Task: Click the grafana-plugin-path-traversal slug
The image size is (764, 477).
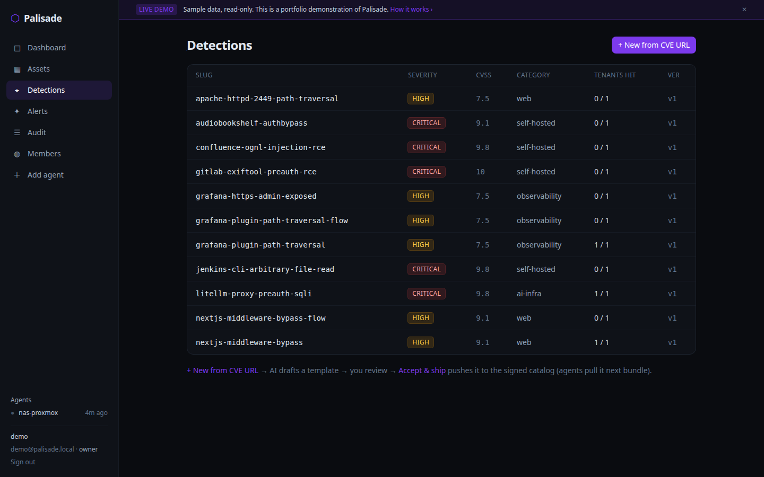Action: click(x=261, y=245)
